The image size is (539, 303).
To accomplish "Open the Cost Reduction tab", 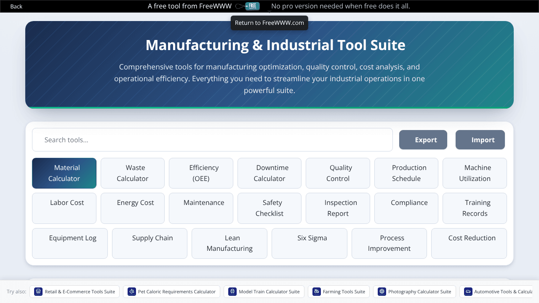I will (x=469, y=243).
